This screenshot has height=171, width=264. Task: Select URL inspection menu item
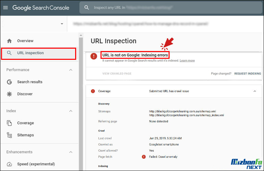pyautogui.click(x=39, y=54)
